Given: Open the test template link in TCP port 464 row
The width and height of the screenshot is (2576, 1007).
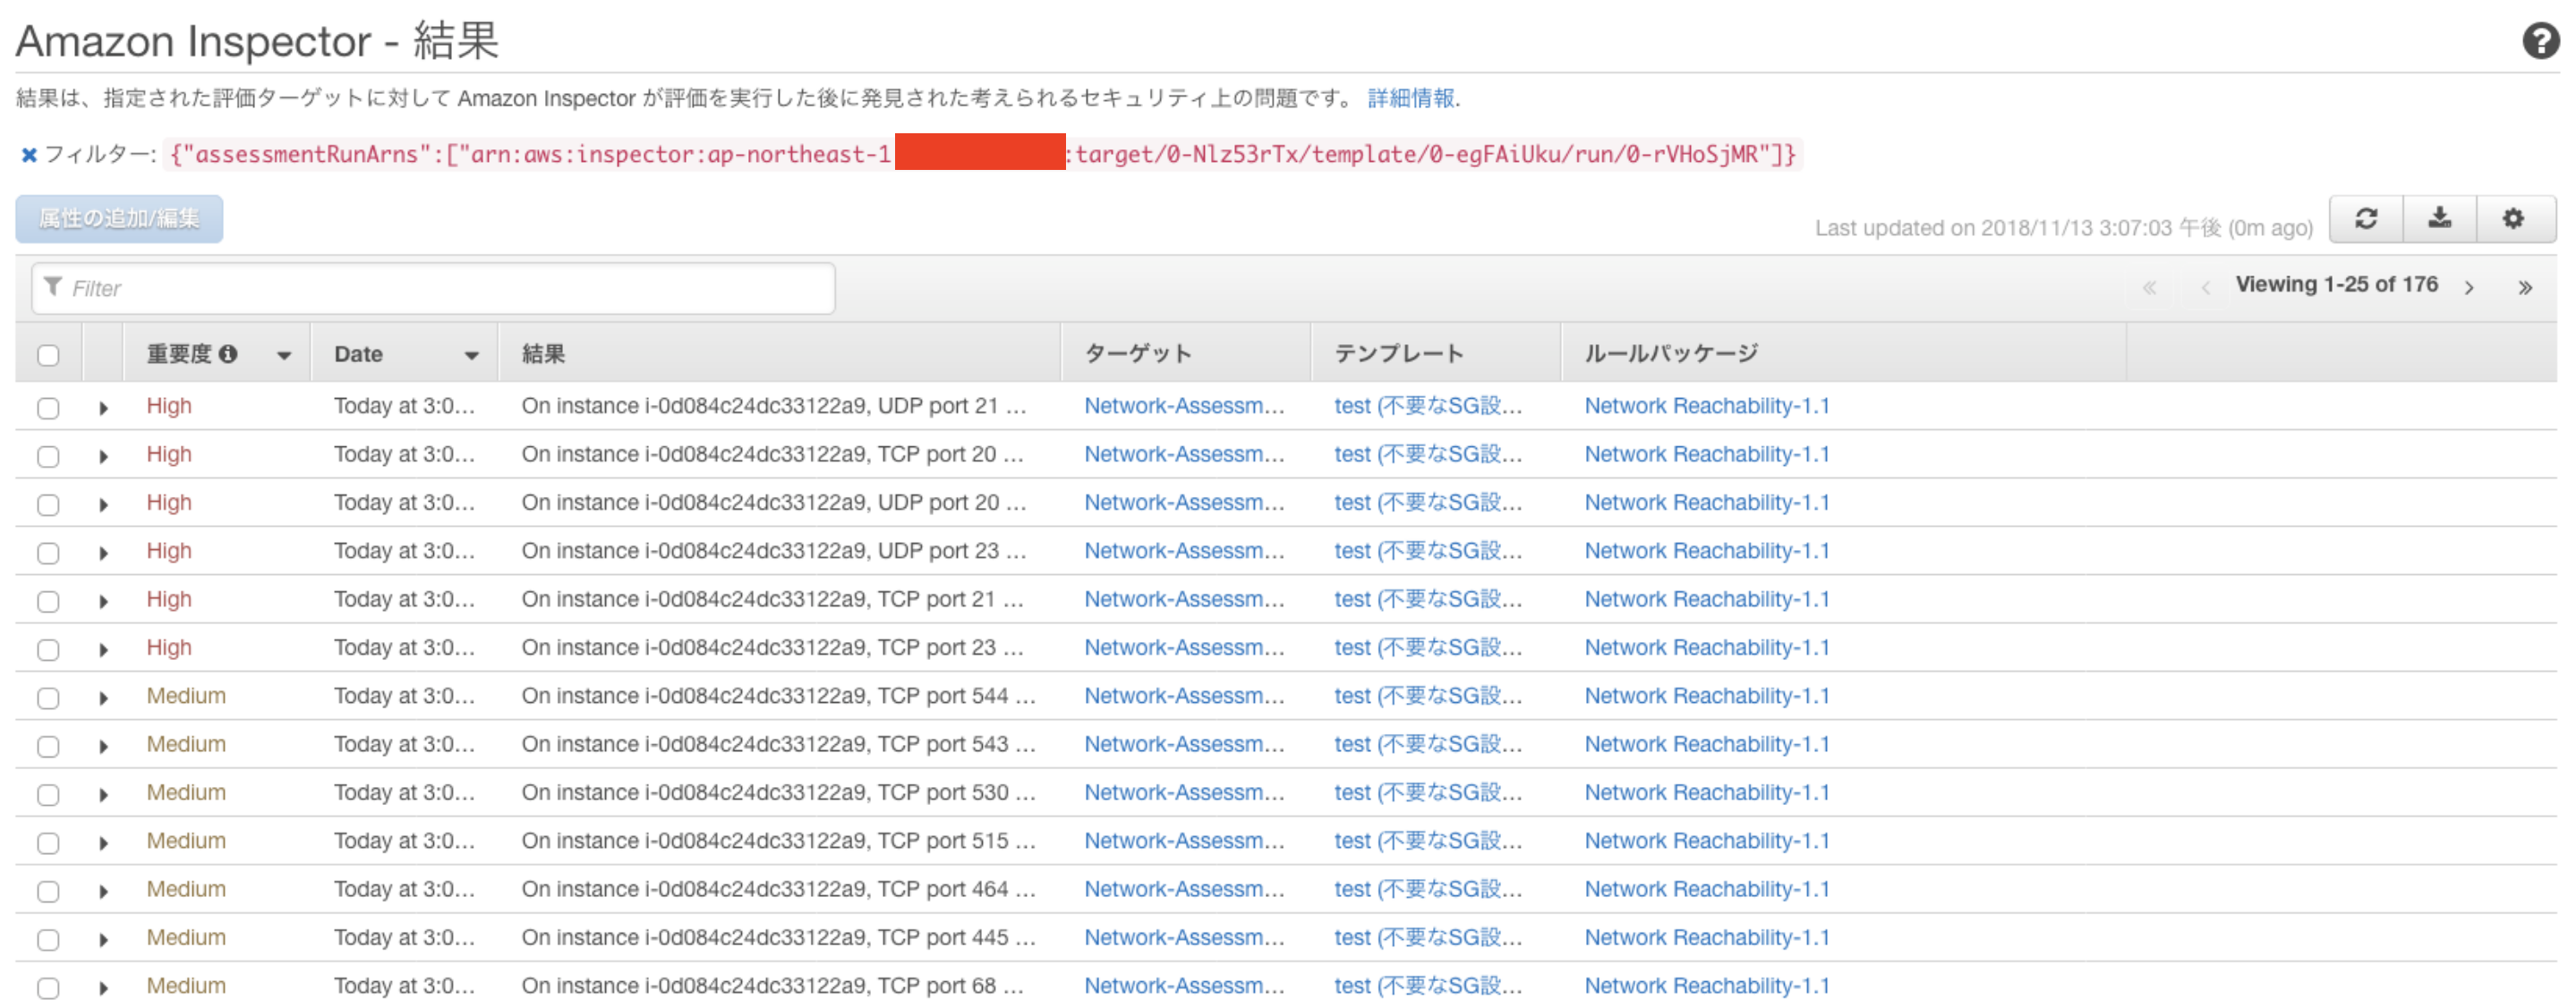Looking at the screenshot, I should (1428, 889).
